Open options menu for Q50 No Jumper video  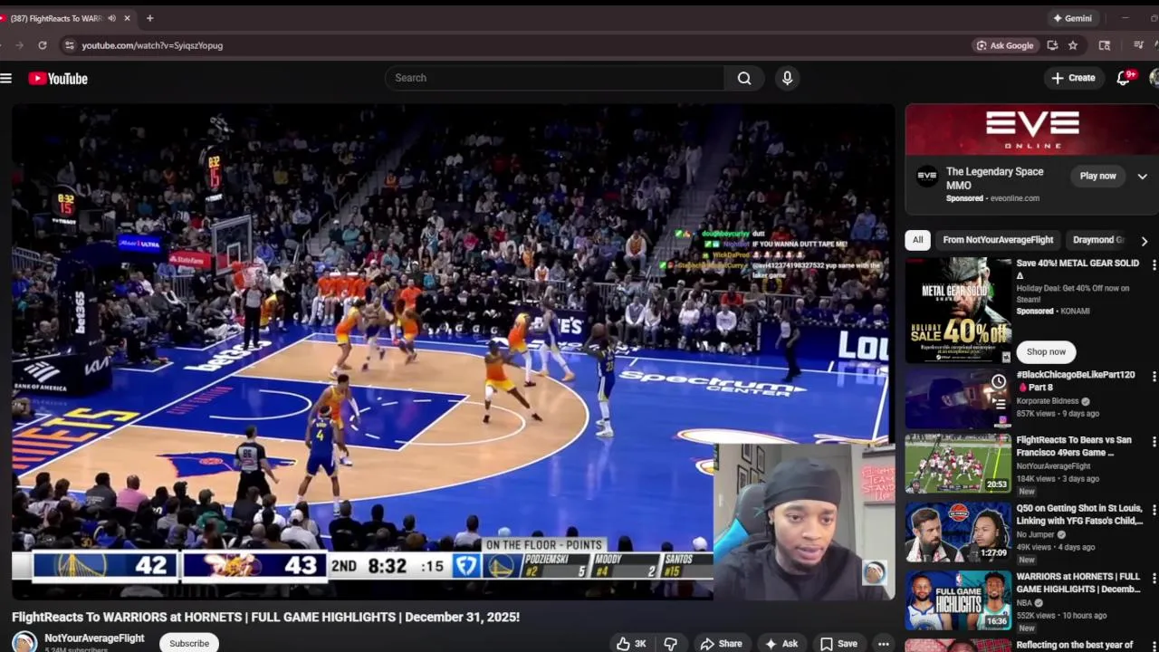[1154, 510]
